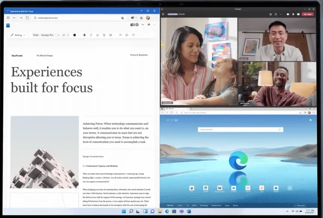Switch to the Technology news tab

[204, 205]
